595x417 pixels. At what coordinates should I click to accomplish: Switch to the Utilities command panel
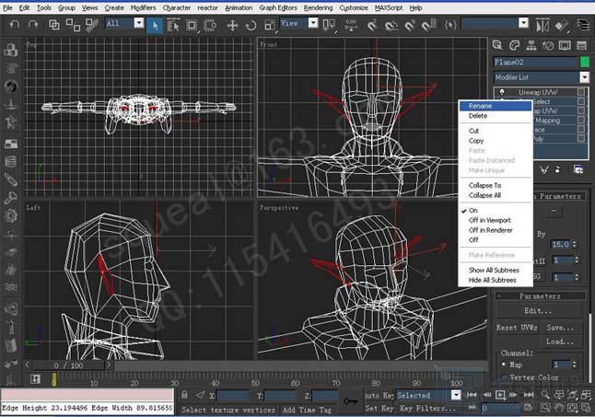pyautogui.click(x=582, y=45)
